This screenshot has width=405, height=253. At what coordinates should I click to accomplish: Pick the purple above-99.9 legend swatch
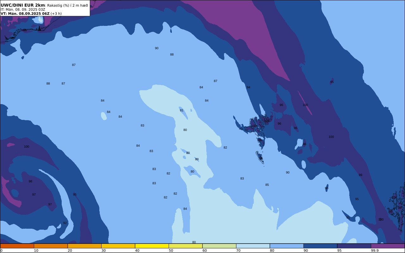tap(388, 246)
